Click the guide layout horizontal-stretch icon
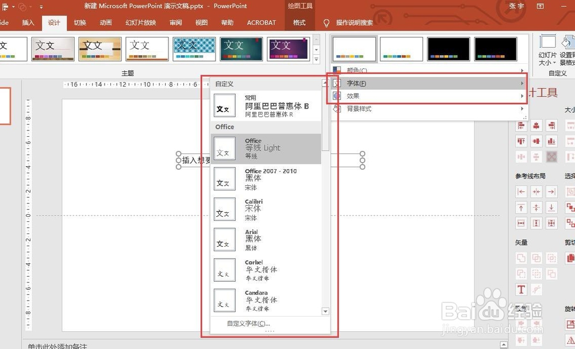 point(521,223)
